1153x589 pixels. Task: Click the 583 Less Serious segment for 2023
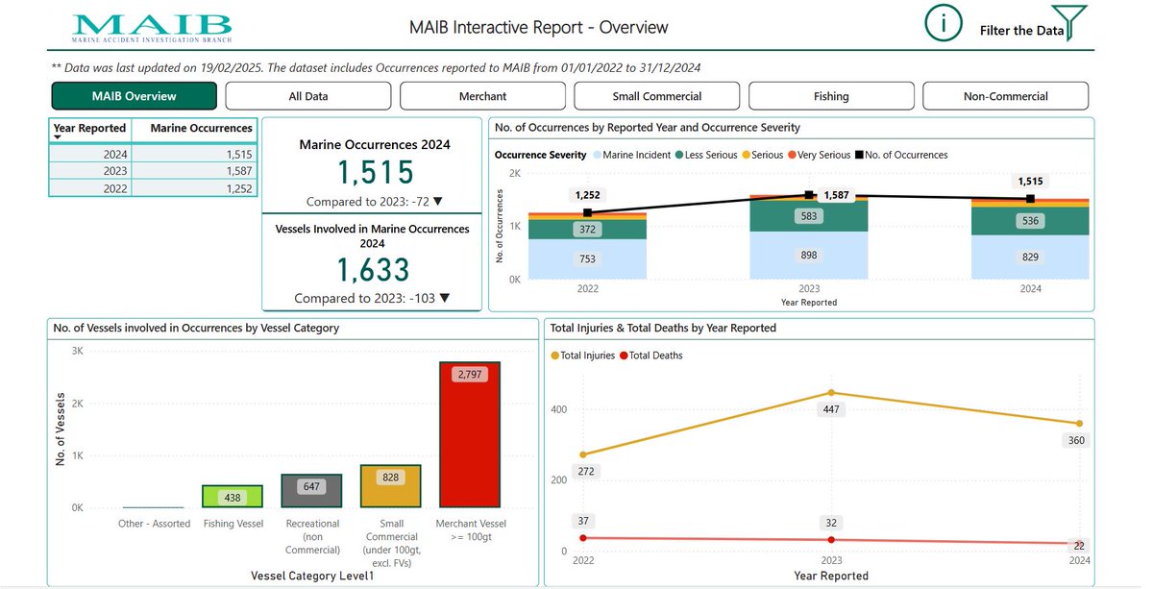point(809,216)
